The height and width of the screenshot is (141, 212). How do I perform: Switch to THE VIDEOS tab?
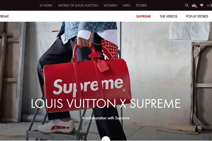(169, 16)
